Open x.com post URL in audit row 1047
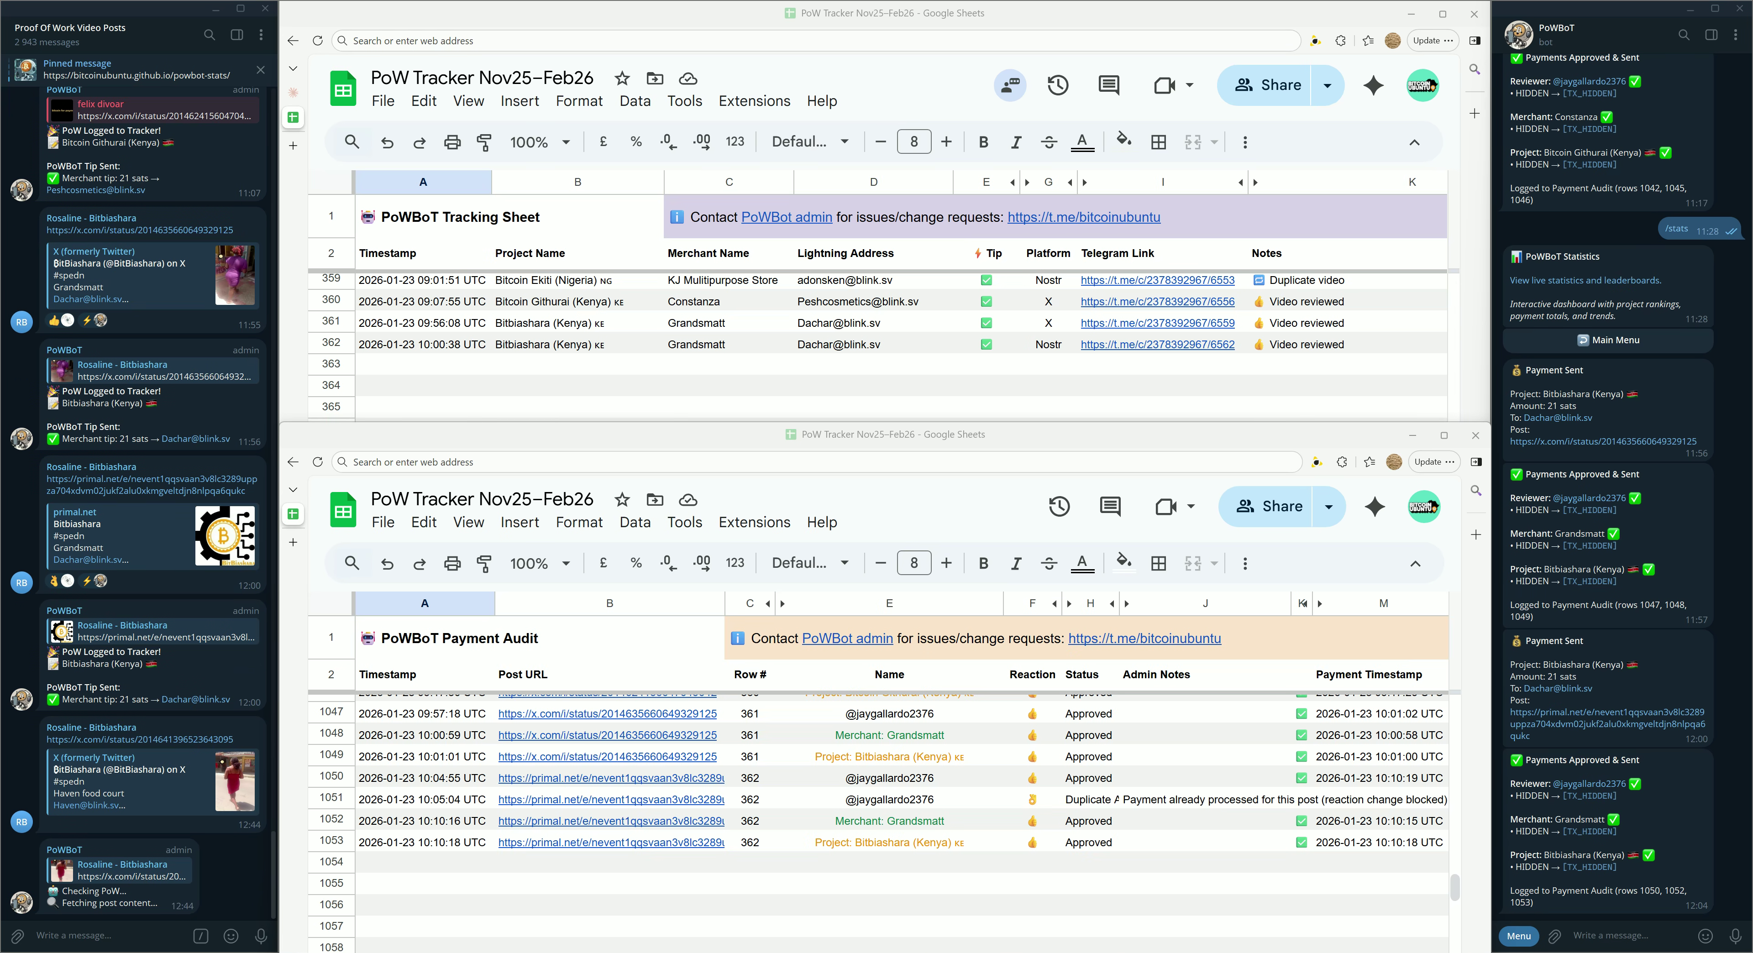 (x=607, y=713)
